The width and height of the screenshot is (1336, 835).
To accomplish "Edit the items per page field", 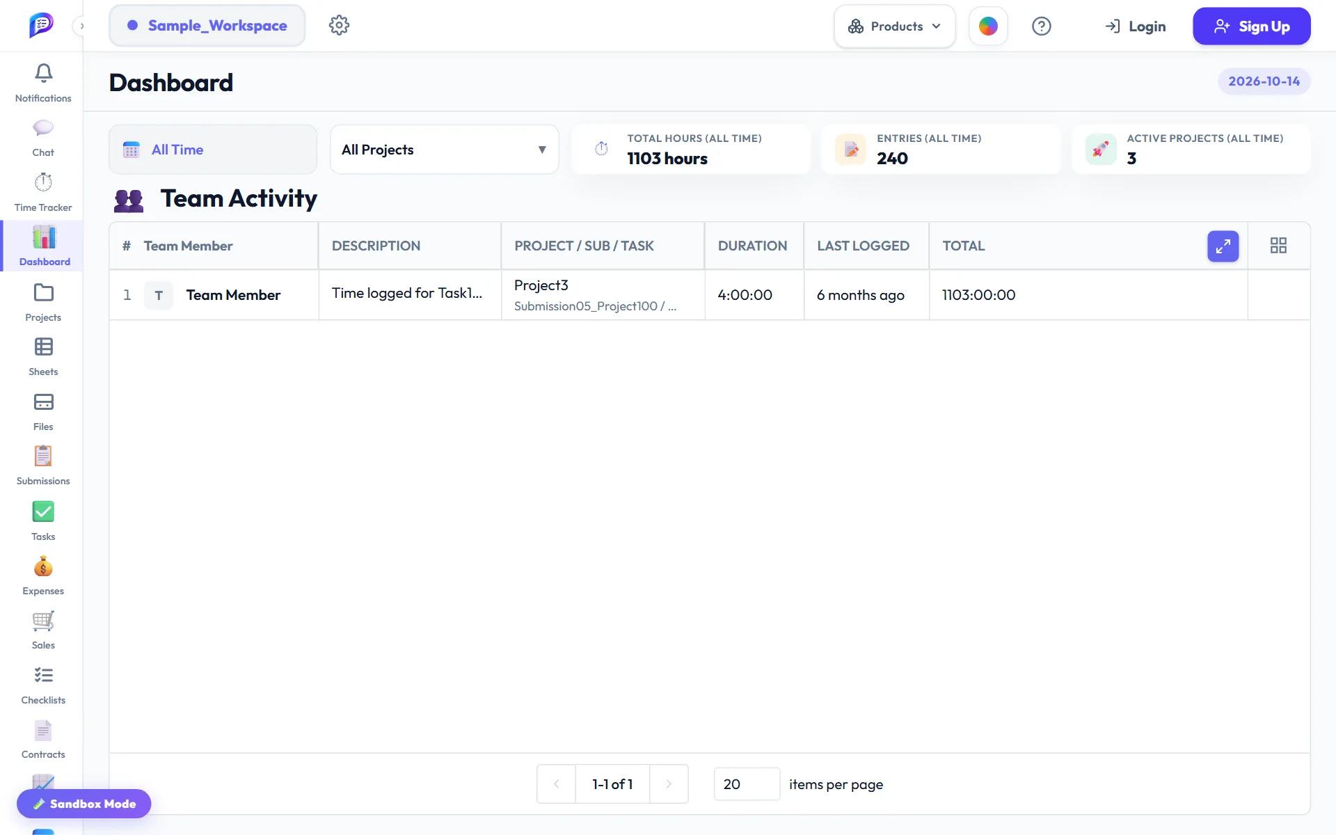I will coord(747,784).
